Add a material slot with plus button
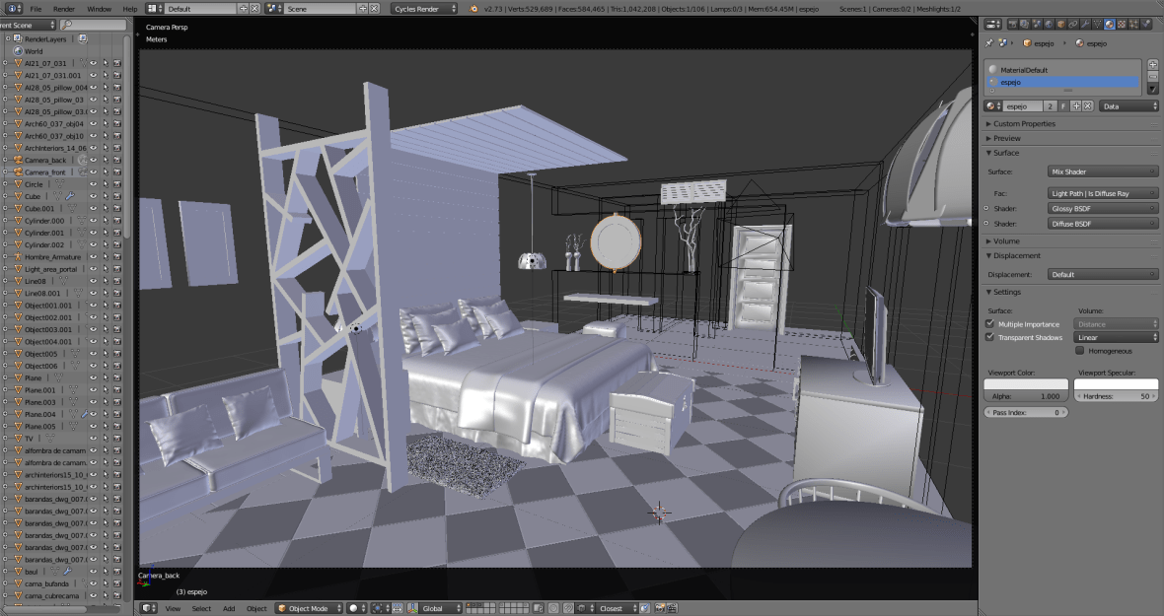Screen dimensions: 1164x616 tap(1152, 66)
